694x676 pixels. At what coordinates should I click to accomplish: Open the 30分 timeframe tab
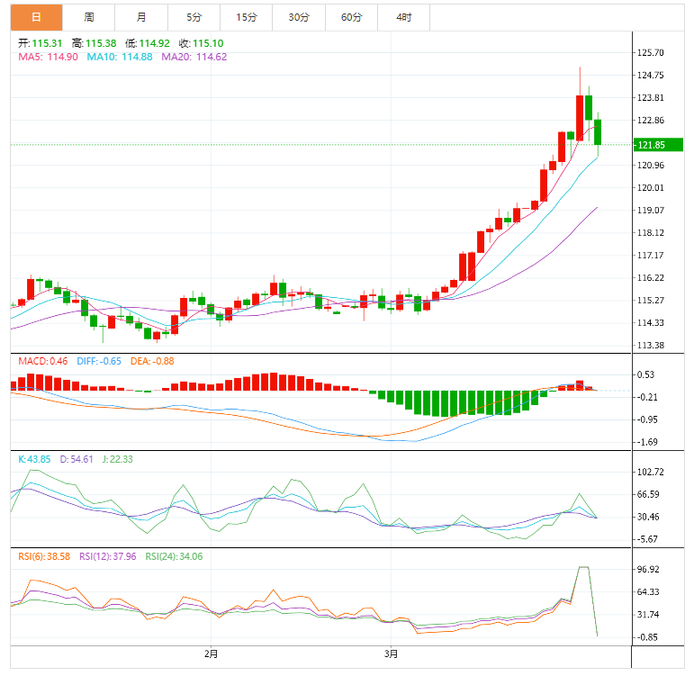pyautogui.click(x=299, y=18)
